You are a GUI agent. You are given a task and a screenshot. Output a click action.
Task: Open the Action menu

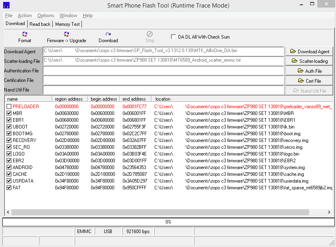25,16
